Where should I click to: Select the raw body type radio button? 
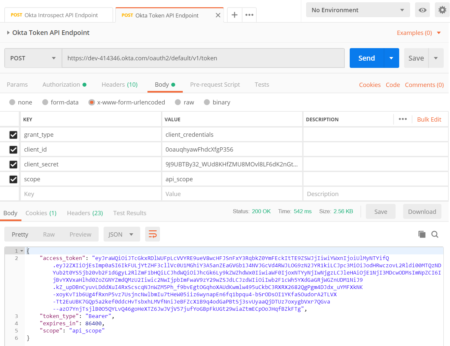coord(178,102)
